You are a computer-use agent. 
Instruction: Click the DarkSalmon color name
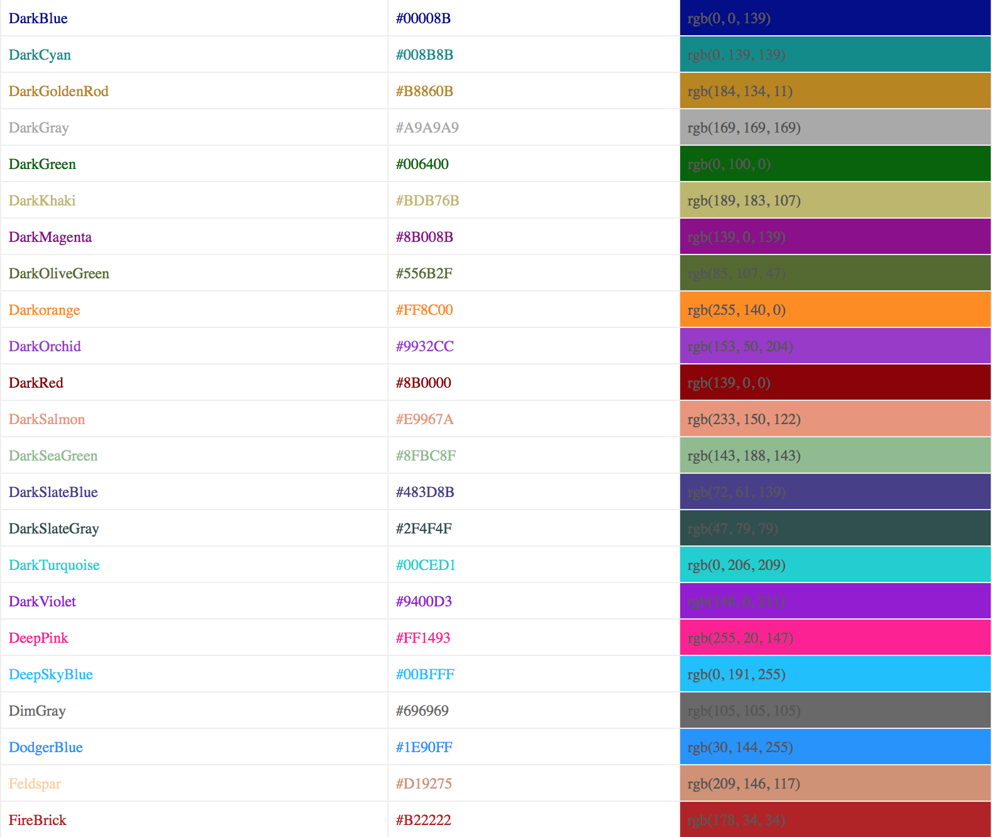[47, 419]
